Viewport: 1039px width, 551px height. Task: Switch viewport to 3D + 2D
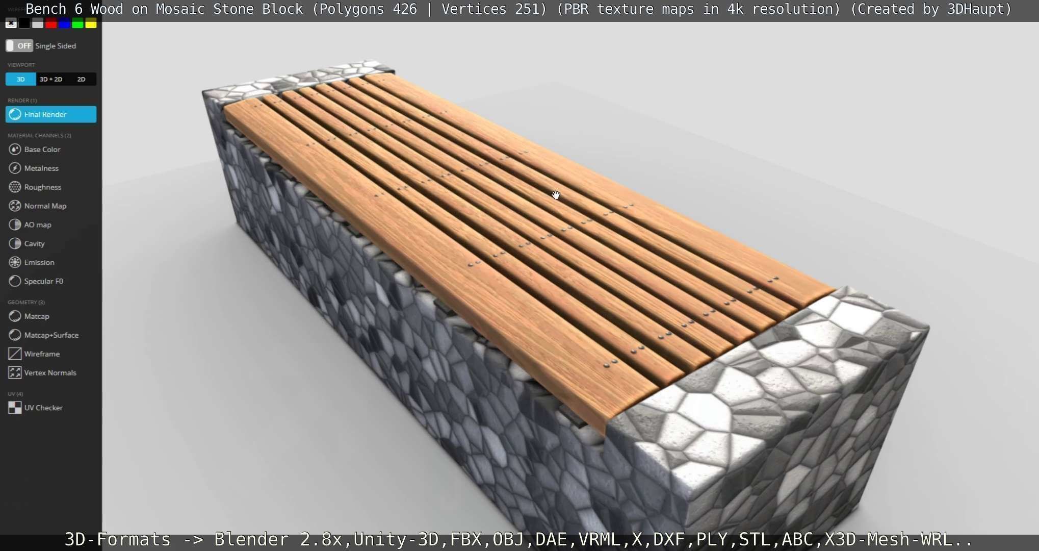(51, 79)
